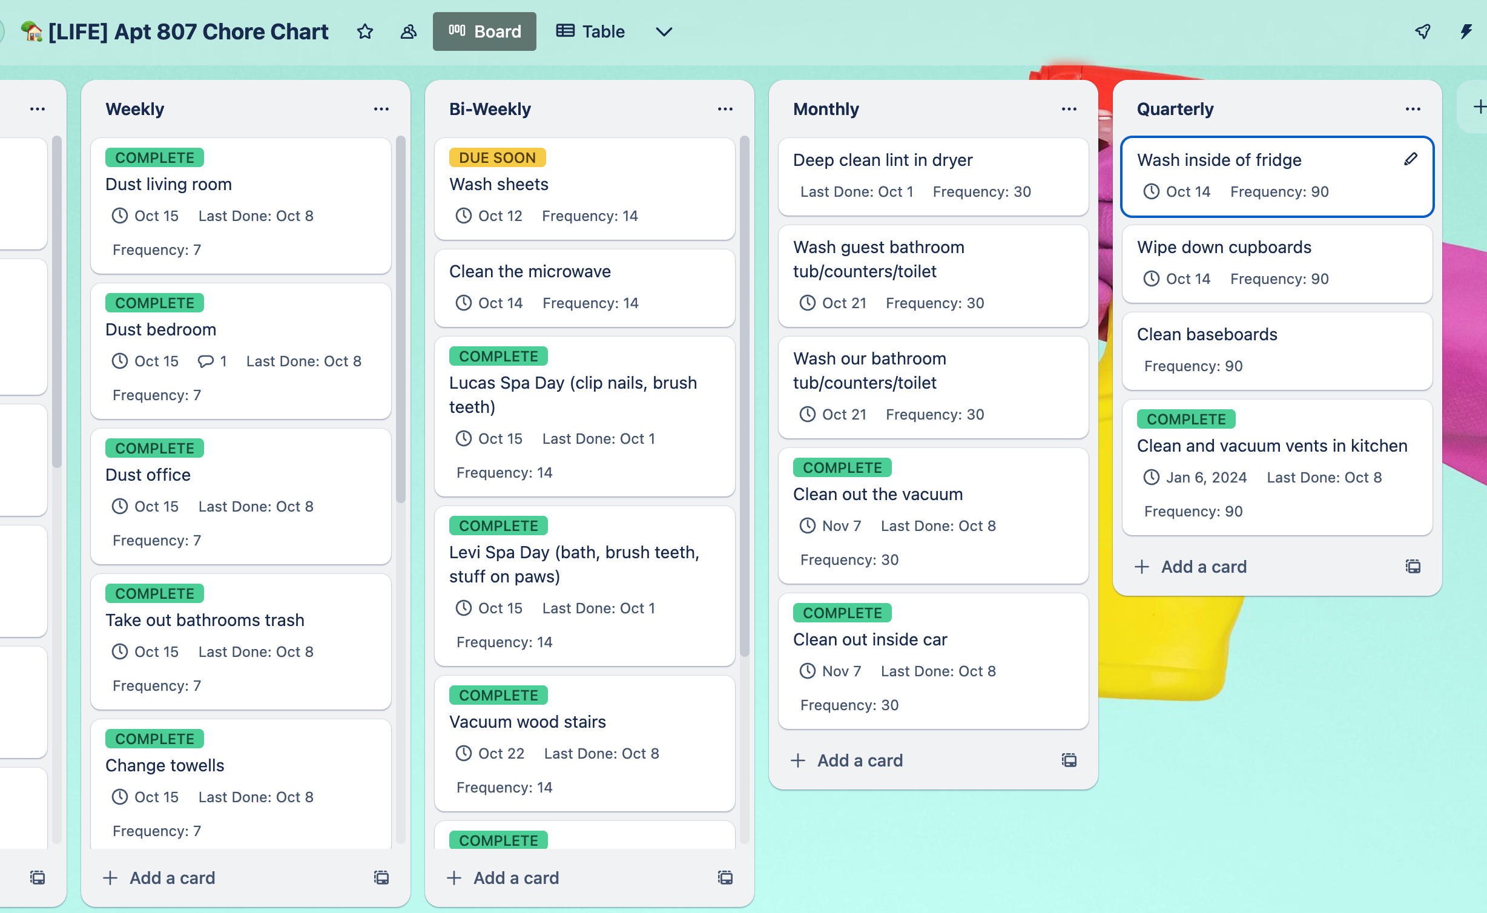
Task: Click the green COMPLETE label on Dust living room
Action: coord(153,157)
